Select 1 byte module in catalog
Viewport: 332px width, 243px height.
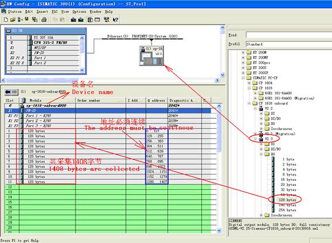[x=288, y=159]
